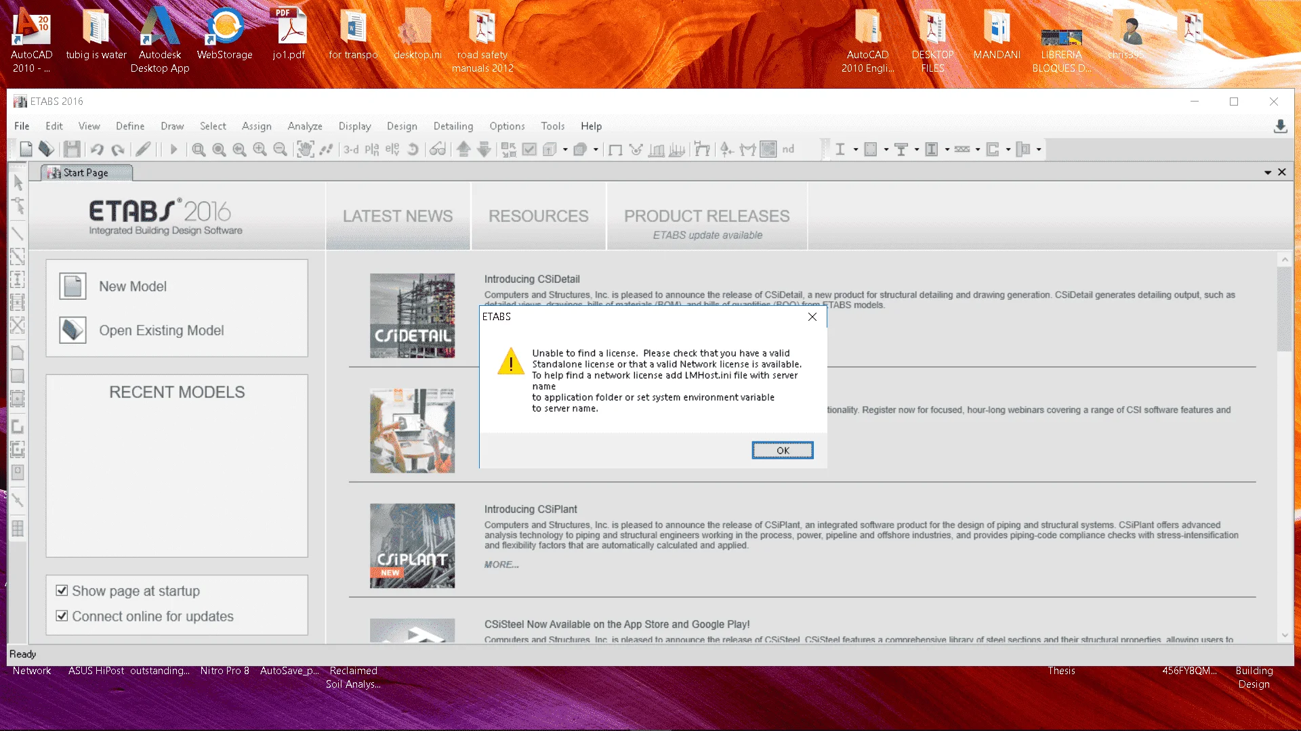Click the Open file toolbar icon

coord(46,150)
